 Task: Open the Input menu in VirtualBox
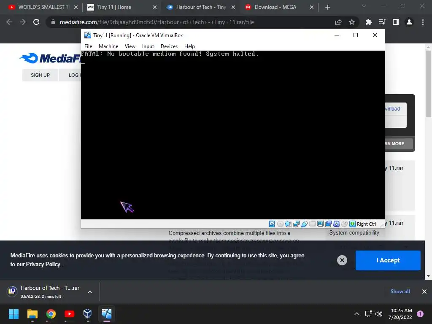point(148,46)
